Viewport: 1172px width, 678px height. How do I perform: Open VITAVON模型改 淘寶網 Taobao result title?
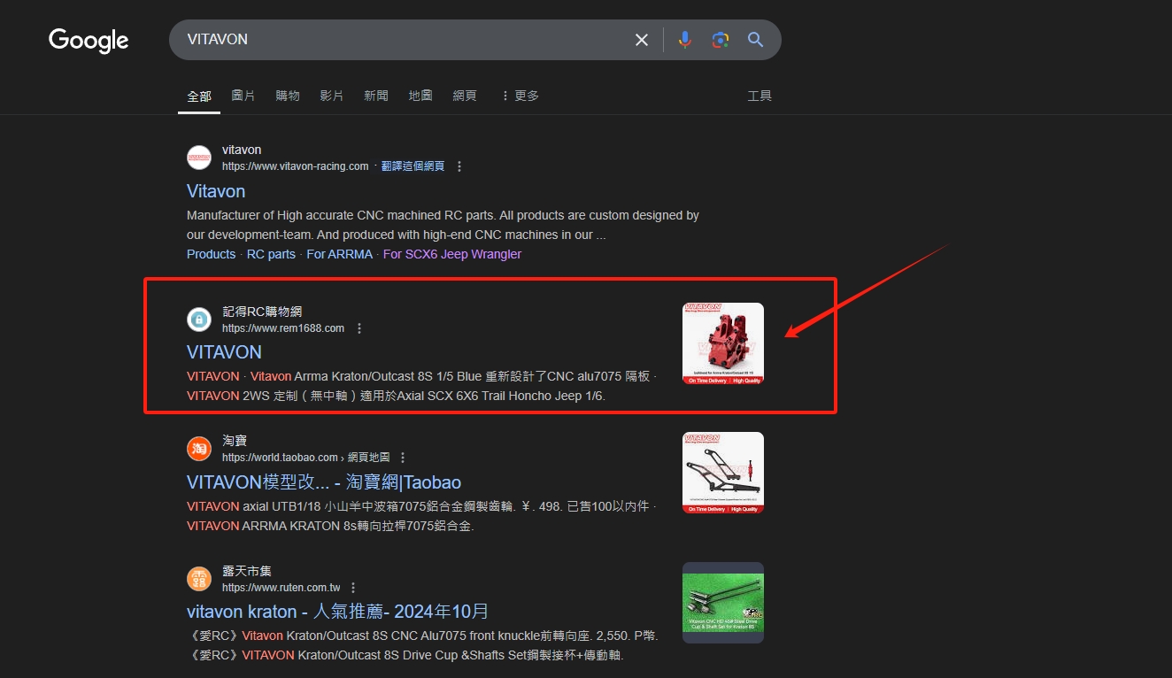(x=324, y=482)
